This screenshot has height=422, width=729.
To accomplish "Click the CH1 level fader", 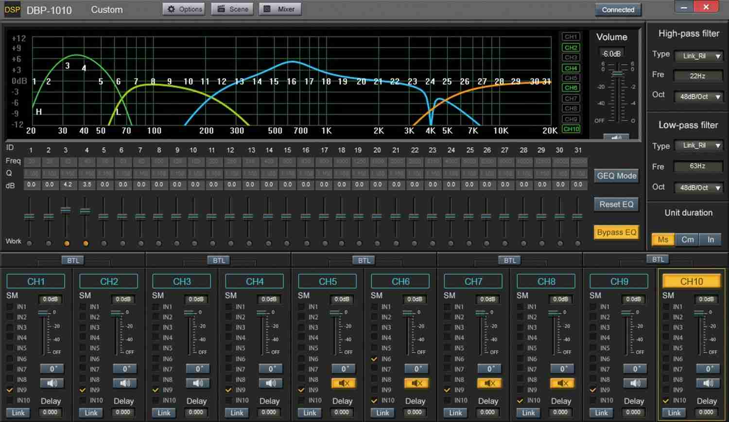I will tap(44, 313).
